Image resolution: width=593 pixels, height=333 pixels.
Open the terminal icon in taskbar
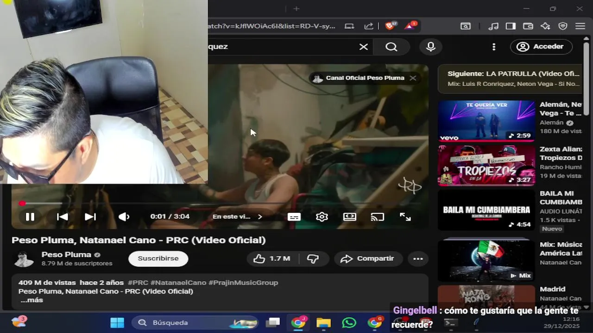450,323
